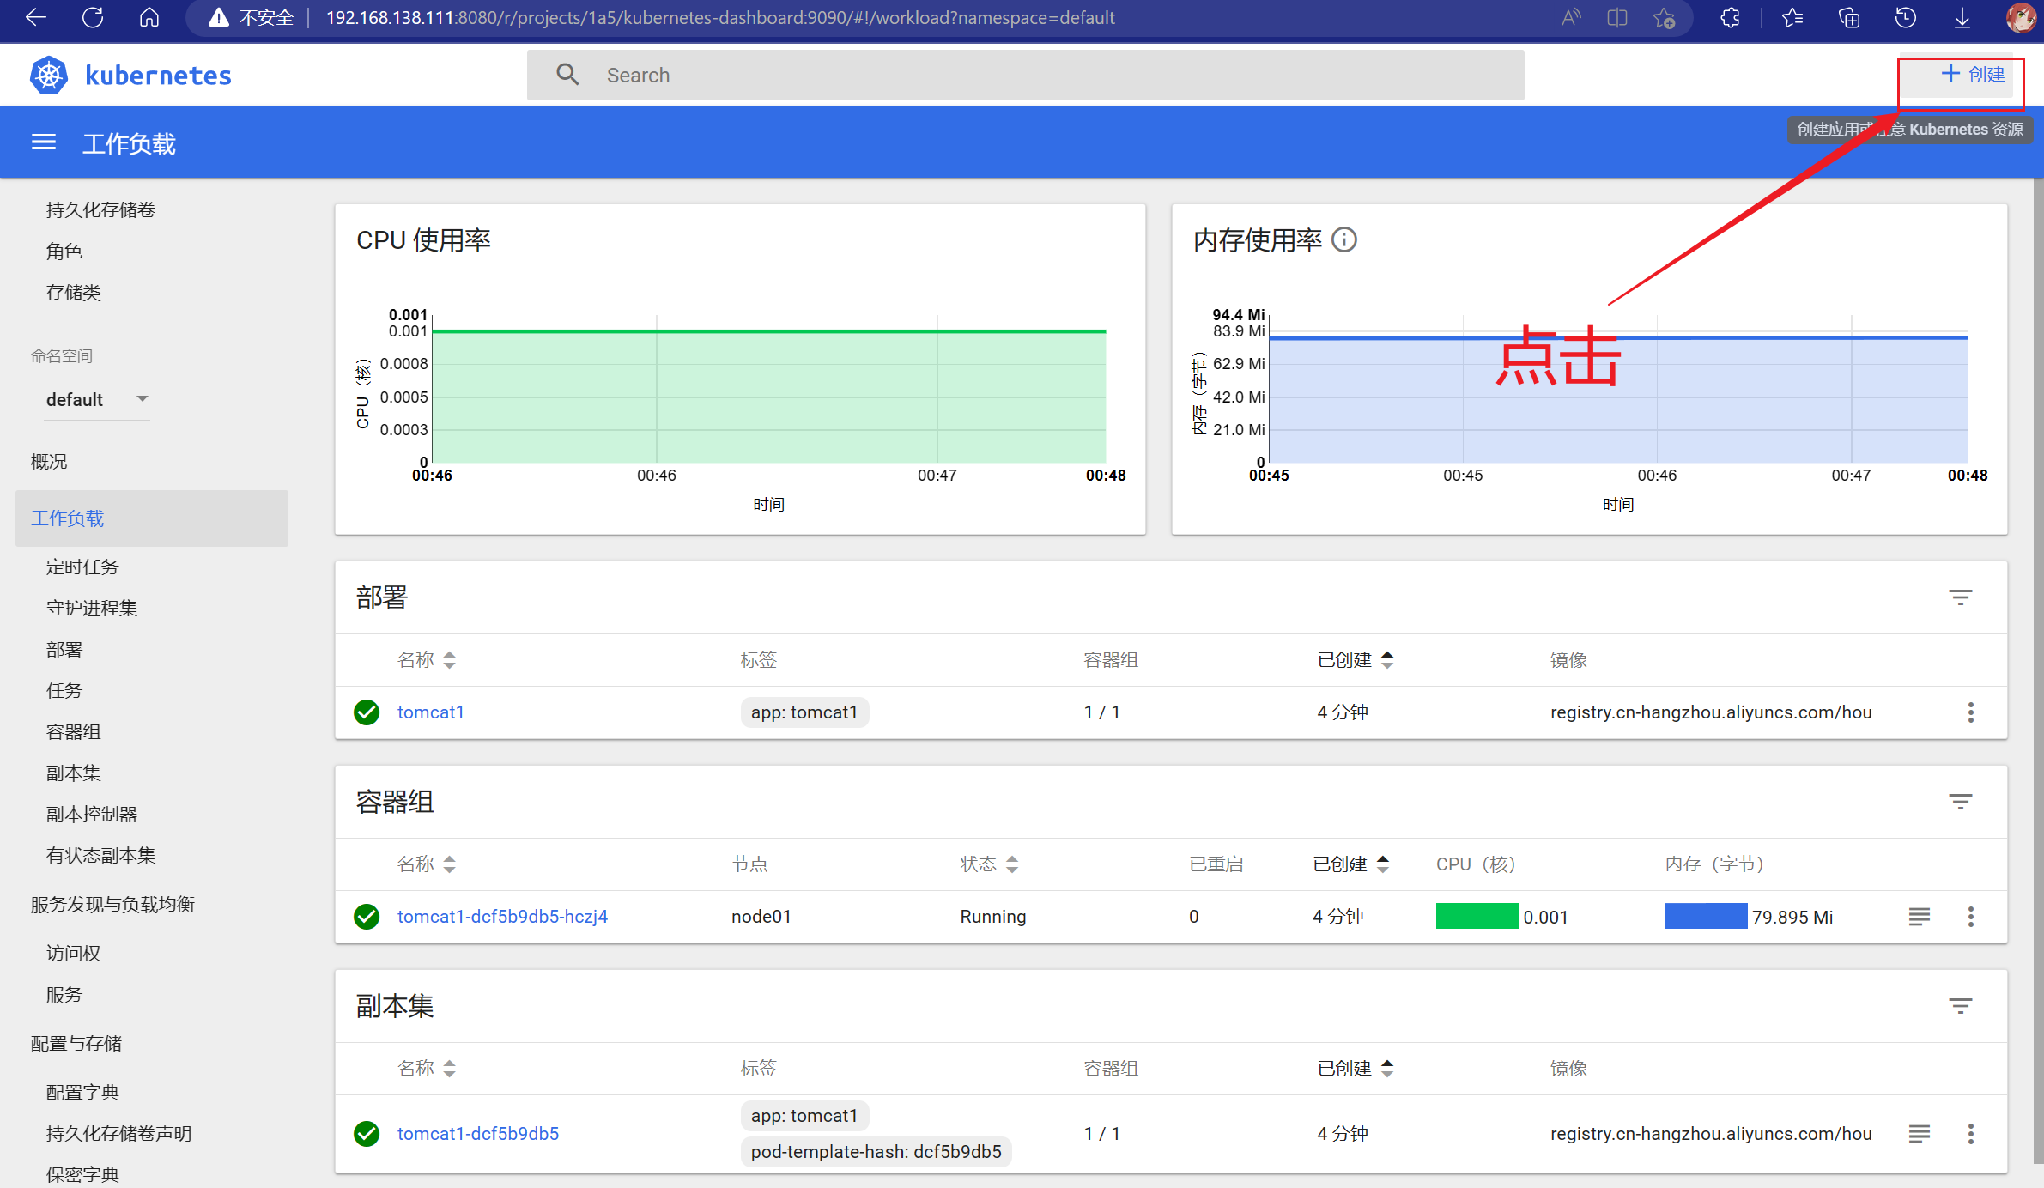Open three-dot menu for tomcat1-dcf5b9db5-hczj4 pod
The height and width of the screenshot is (1188, 2044).
tap(1971, 917)
